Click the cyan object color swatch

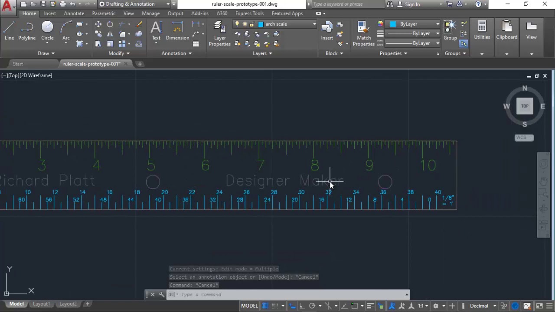coord(393,24)
